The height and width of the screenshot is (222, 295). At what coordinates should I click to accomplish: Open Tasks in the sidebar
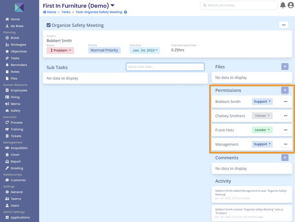(x=15, y=58)
